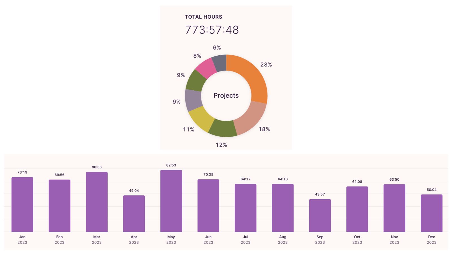This screenshot has width=452, height=254.
Task: Click the Aug 2023 bar showing 64:13
Action: pyautogui.click(x=283, y=208)
